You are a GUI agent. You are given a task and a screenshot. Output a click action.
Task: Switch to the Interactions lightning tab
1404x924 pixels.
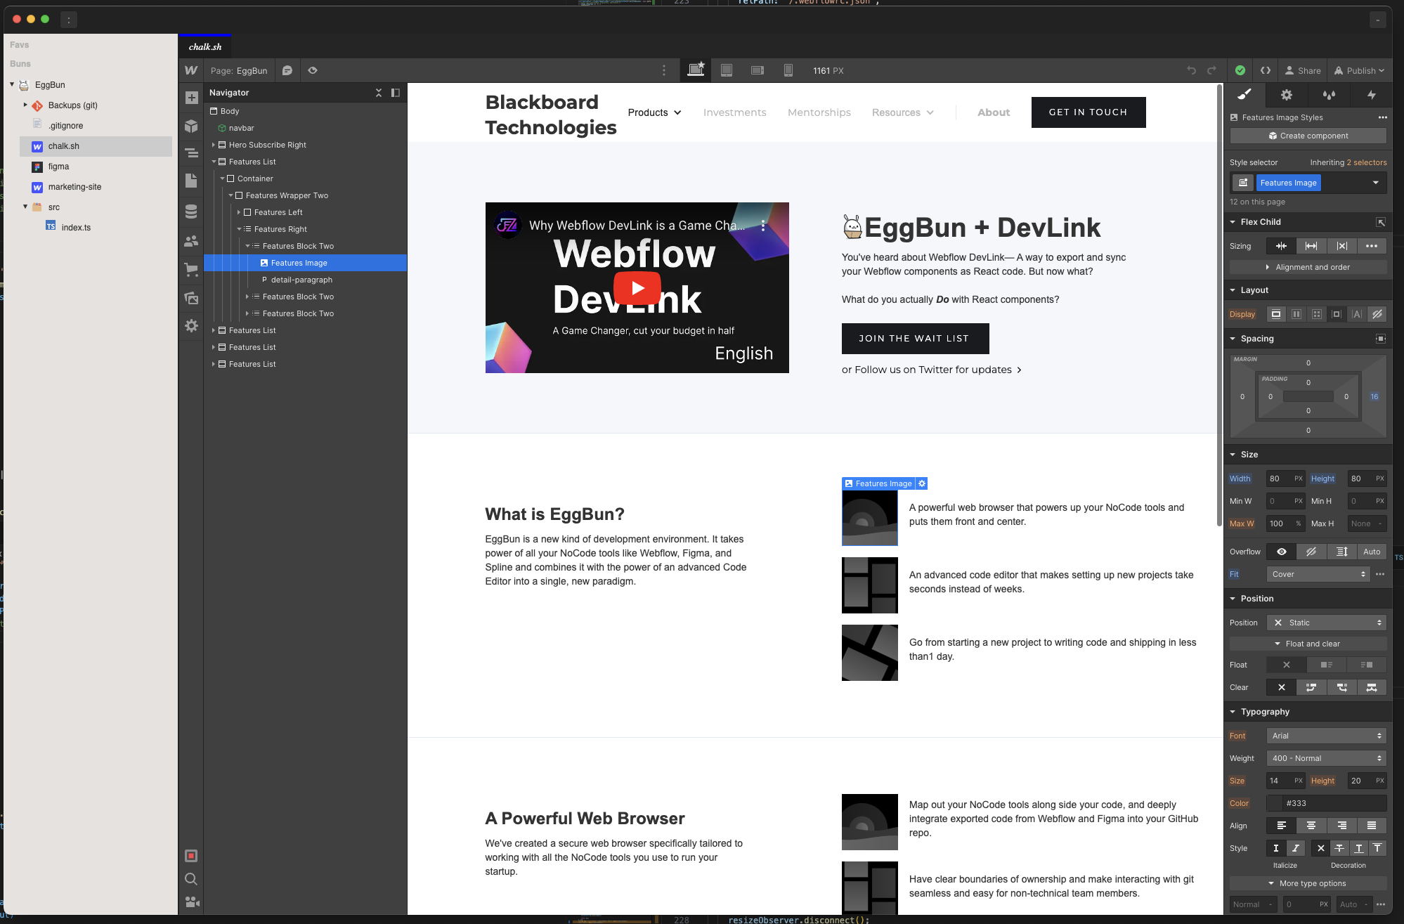click(x=1371, y=95)
